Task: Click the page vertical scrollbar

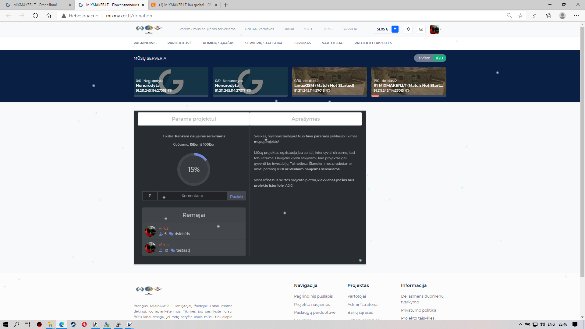Action: coord(582,152)
